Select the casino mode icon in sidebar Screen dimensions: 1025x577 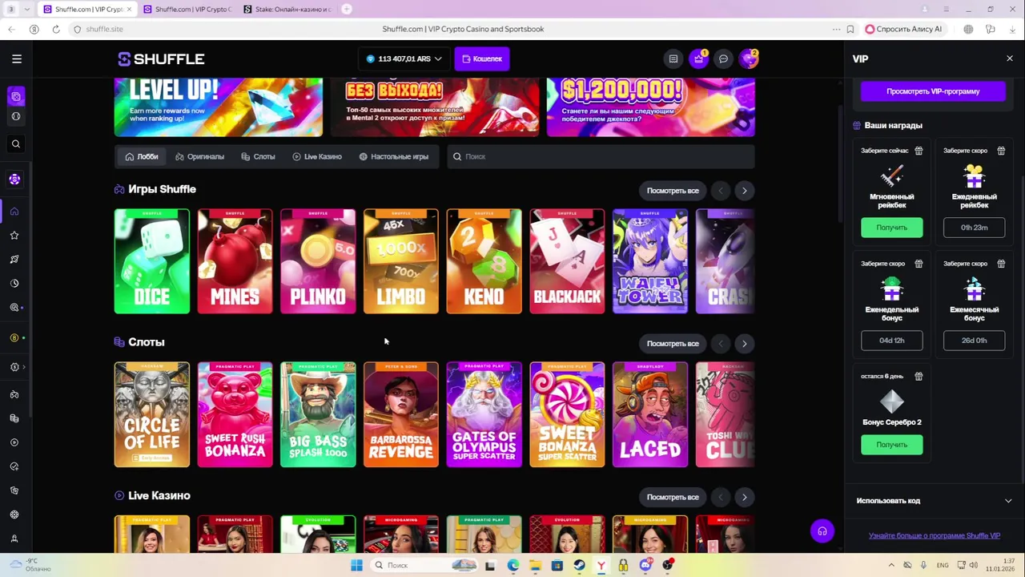[15, 96]
